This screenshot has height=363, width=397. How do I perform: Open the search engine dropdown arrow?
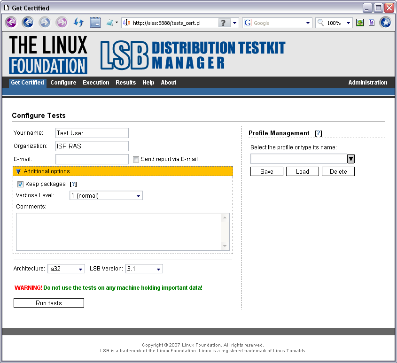(x=308, y=23)
